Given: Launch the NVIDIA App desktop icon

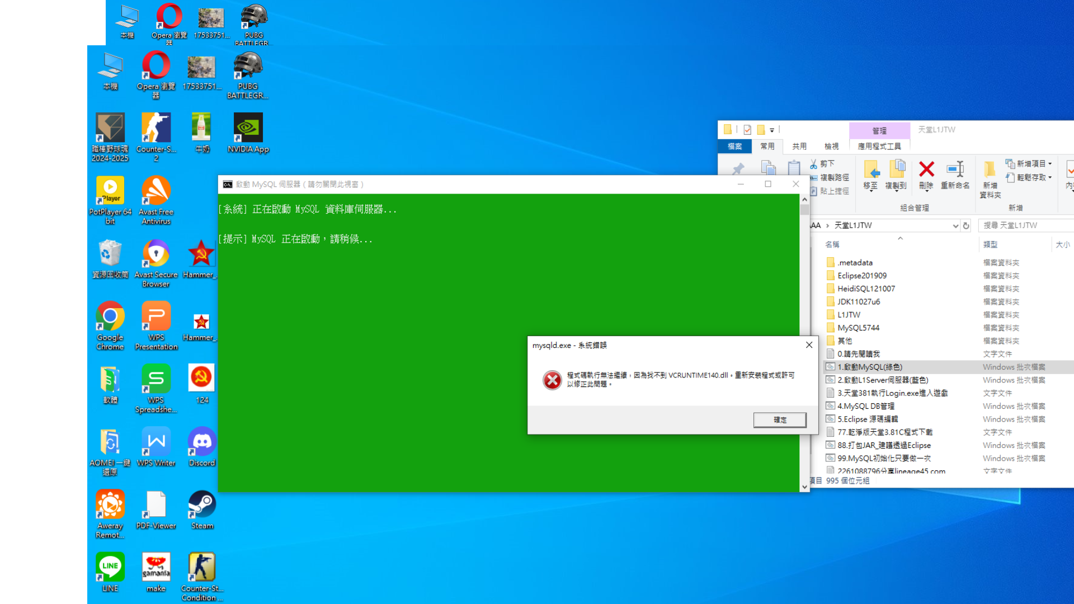Looking at the screenshot, I should coord(248,133).
